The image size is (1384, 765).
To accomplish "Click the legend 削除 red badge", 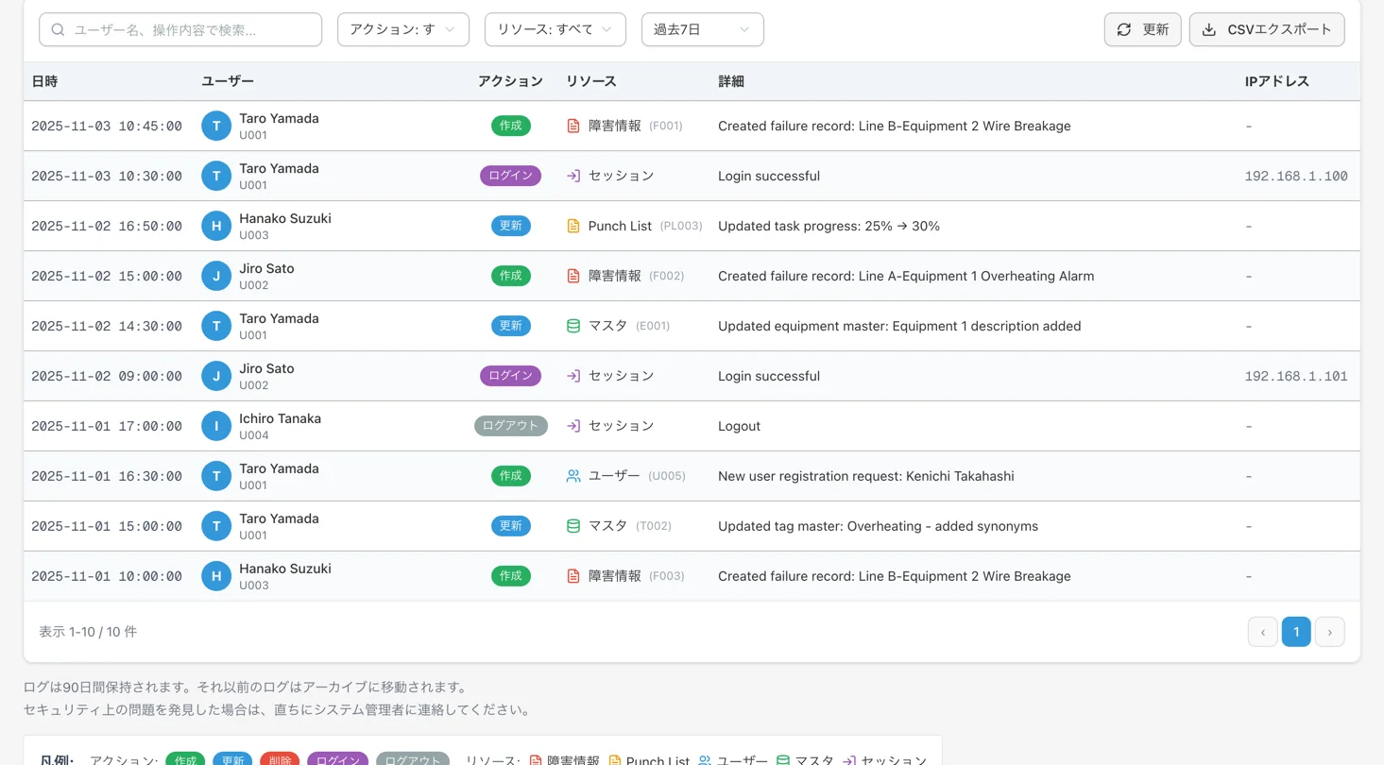I will [x=280, y=760].
